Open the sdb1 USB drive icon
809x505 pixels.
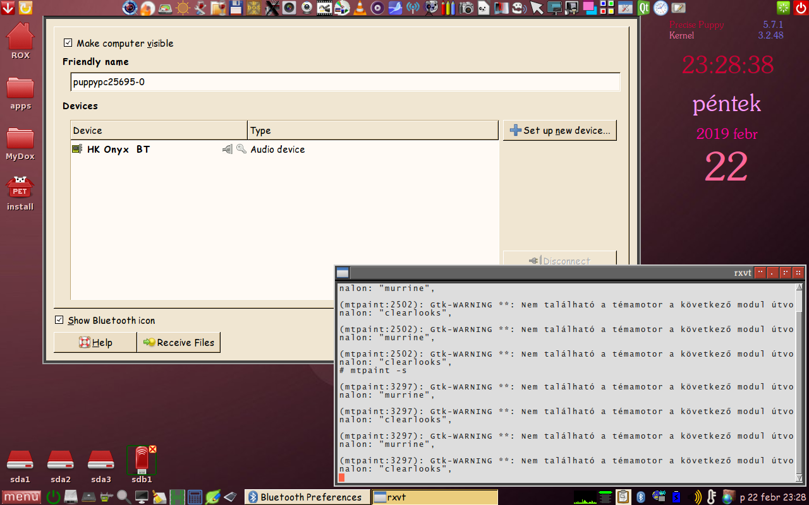coord(142,465)
